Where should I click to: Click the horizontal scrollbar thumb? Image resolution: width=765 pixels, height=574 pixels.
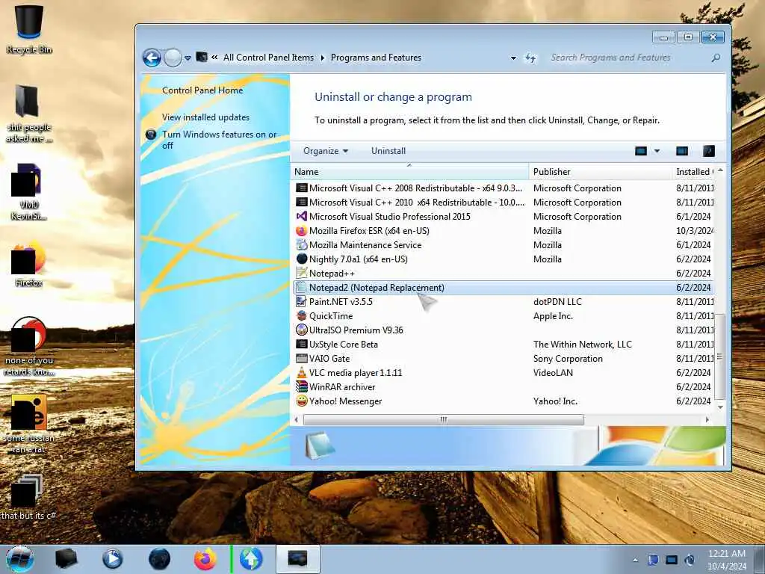(444, 419)
